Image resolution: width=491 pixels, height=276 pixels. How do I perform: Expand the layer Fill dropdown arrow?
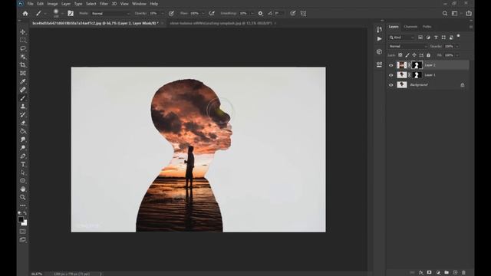pyautogui.click(x=457, y=55)
